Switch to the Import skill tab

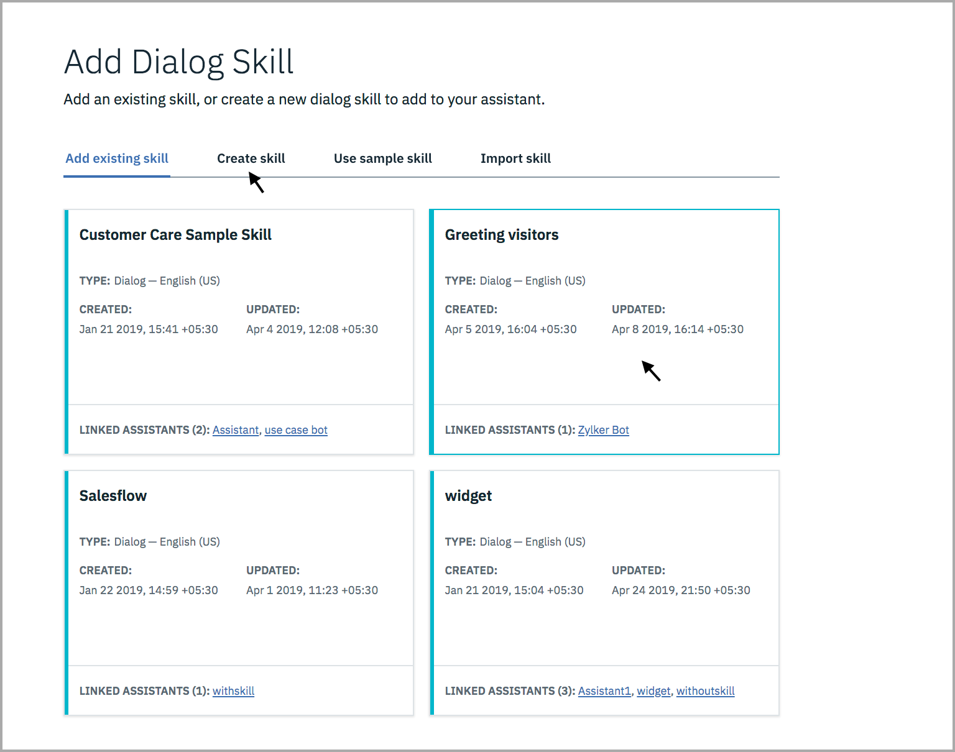[x=515, y=158]
